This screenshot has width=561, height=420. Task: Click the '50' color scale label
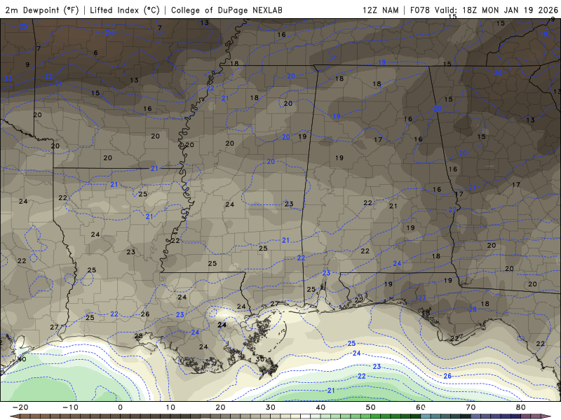pos(371,407)
